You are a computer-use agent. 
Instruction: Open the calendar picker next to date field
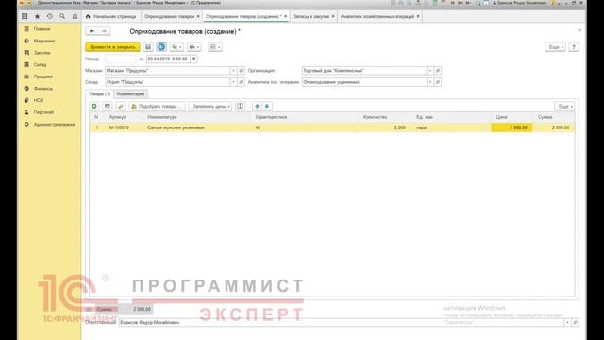193,59
